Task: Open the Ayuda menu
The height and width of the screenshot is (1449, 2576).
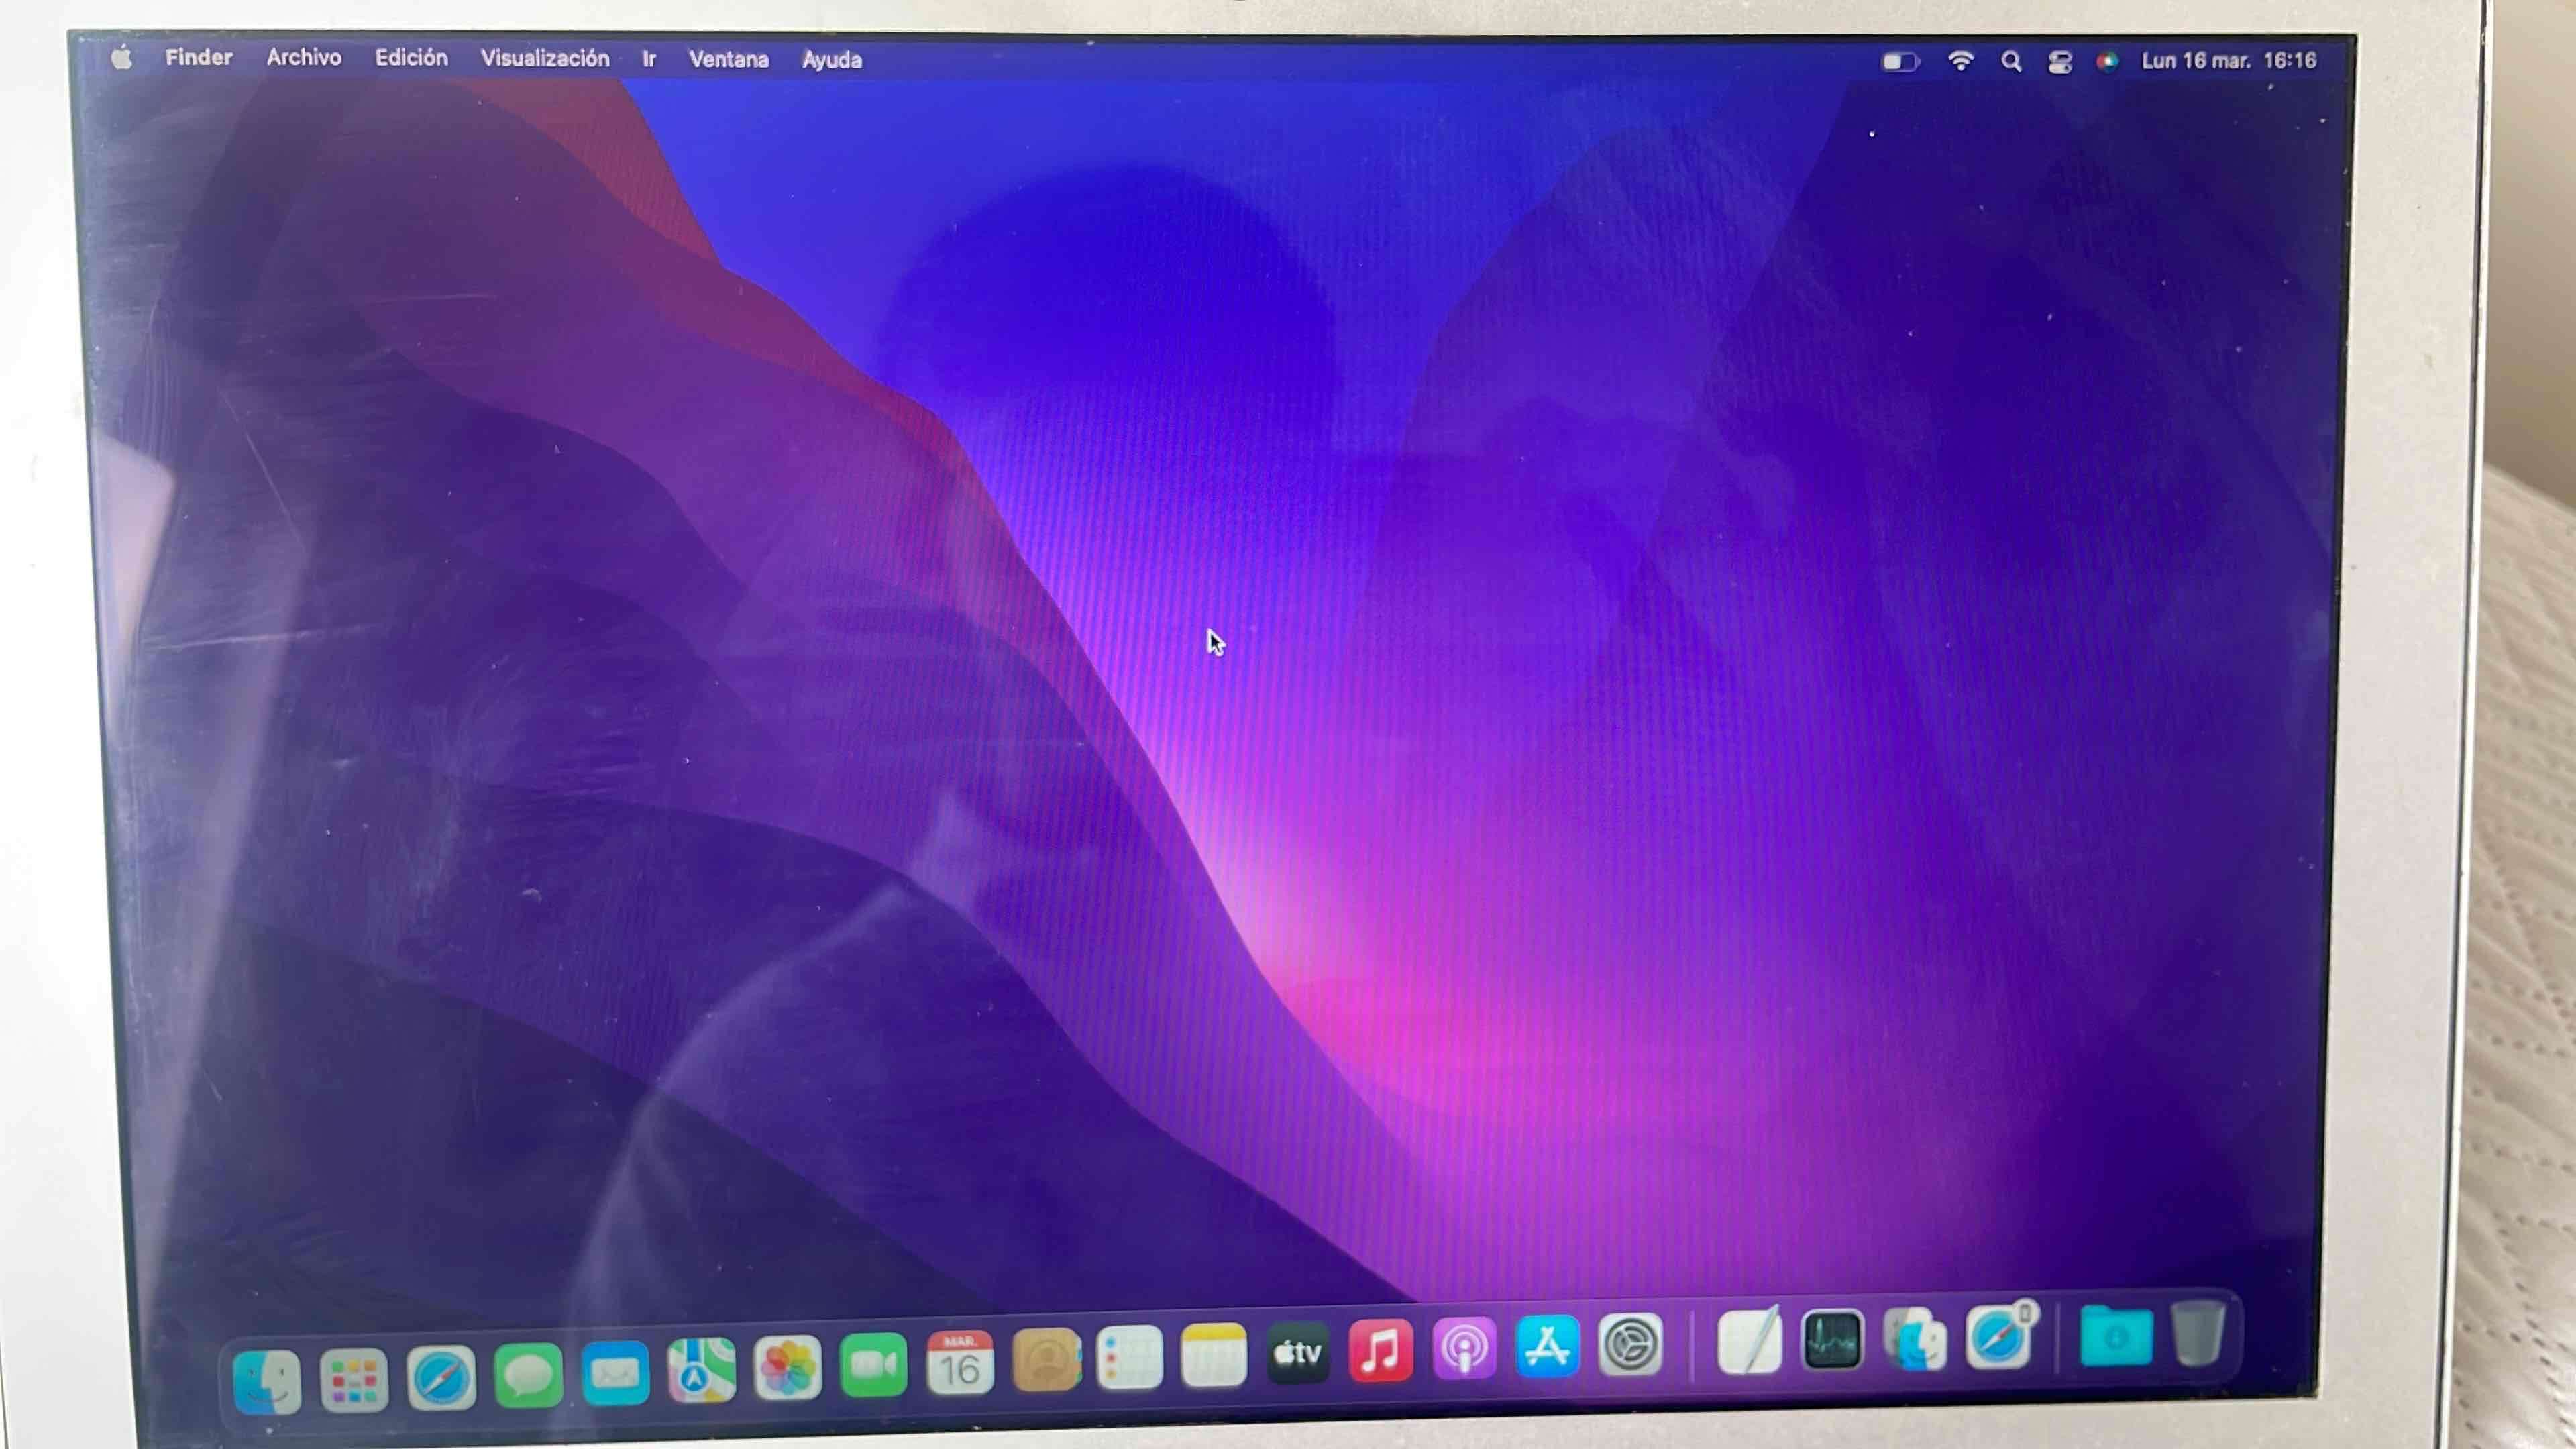Action: 831,59
